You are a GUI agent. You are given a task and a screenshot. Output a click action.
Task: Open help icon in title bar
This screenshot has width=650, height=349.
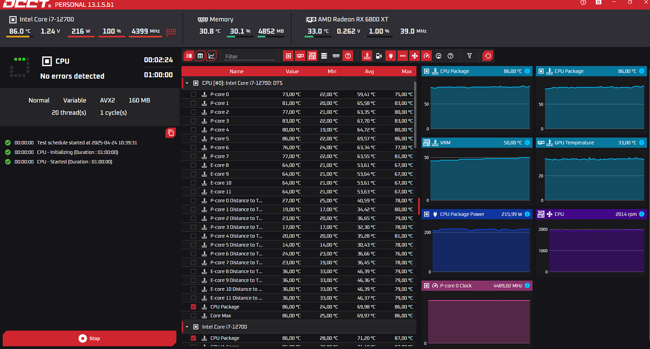pos(583,2)
